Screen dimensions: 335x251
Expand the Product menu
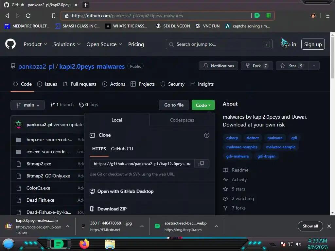pyautogui.click(x=35, y=44)
